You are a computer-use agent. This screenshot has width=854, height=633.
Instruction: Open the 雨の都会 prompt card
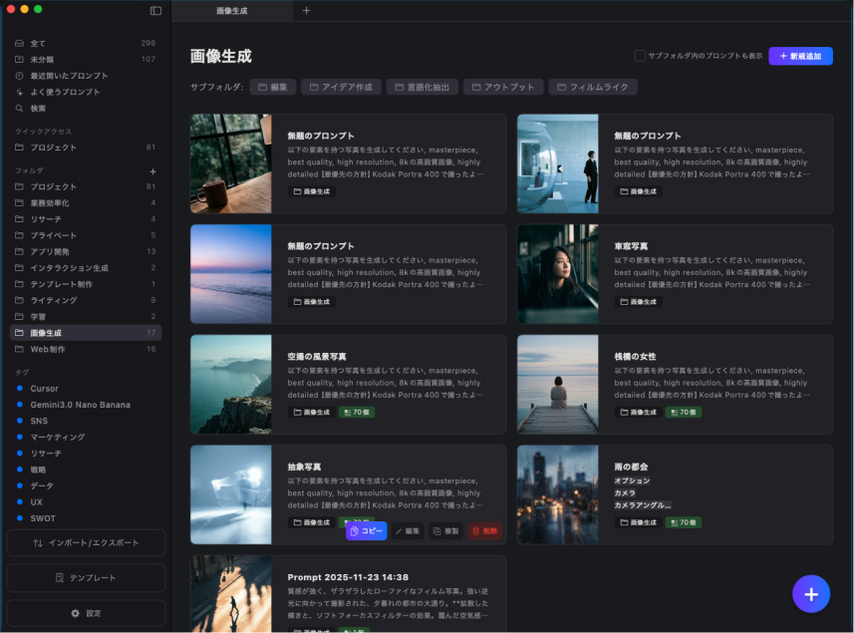click(675, 494)
